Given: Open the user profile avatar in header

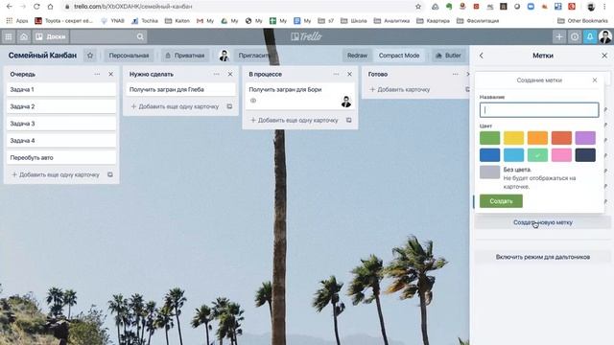Looking at the screenshot, I should point(605,36).
